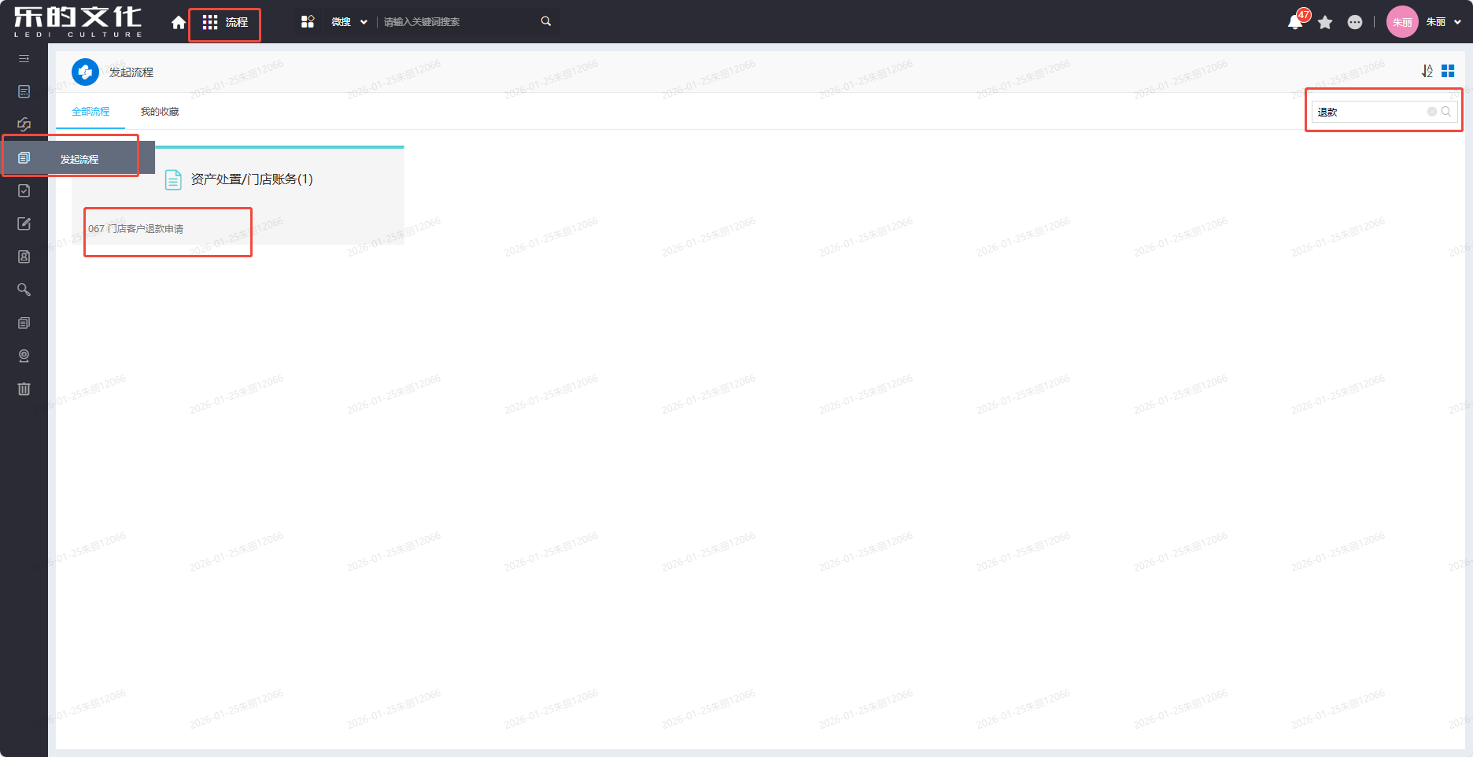1473x757 pixels.
Task: Open the 流程 module menu
Action: click(225, 23)
